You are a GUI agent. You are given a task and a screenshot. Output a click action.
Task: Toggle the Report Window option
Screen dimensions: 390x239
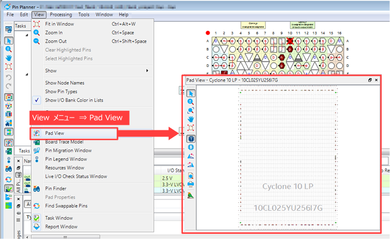[61, 227]
